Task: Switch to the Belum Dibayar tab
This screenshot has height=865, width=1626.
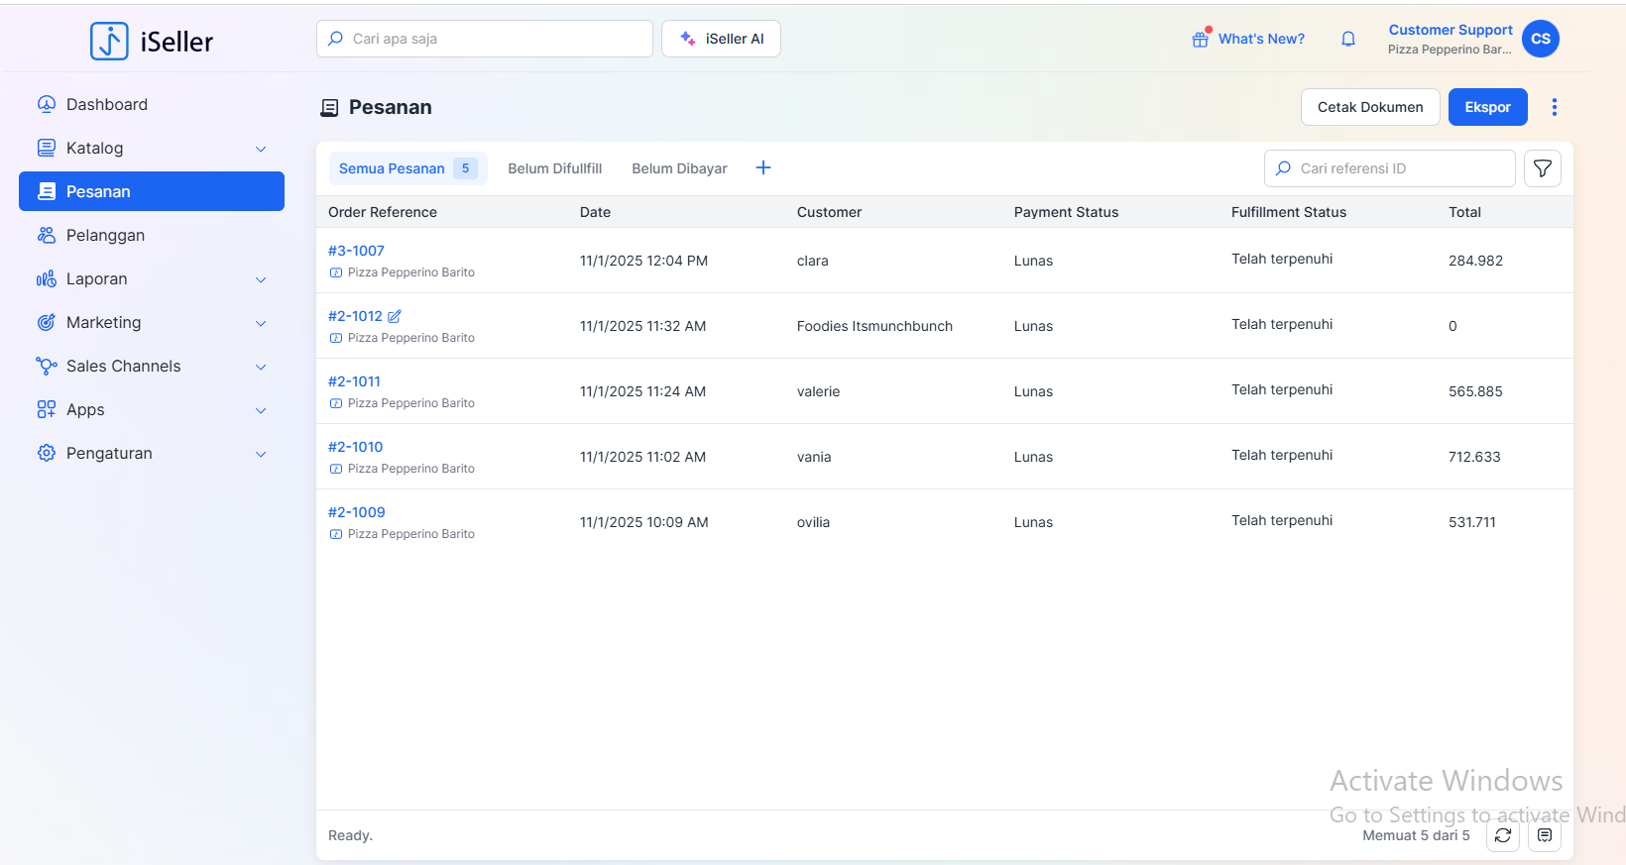Action: pyautogui.click(x=679, y=168)
